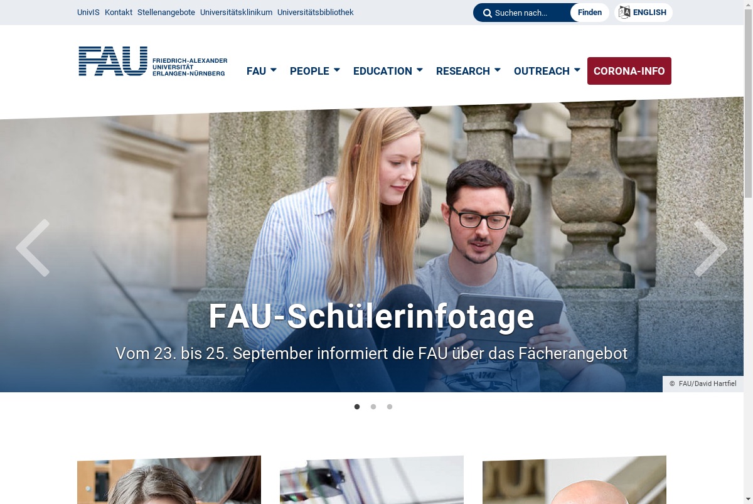Image resolution: width=753 pixels, height=504 pixels.
Task: Click the FAU university logo
Action: click(x=152, y=61)
